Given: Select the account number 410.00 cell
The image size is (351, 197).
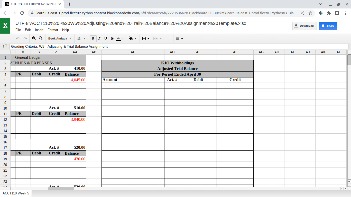Looking at the screenshot, I should click(75, 68).
